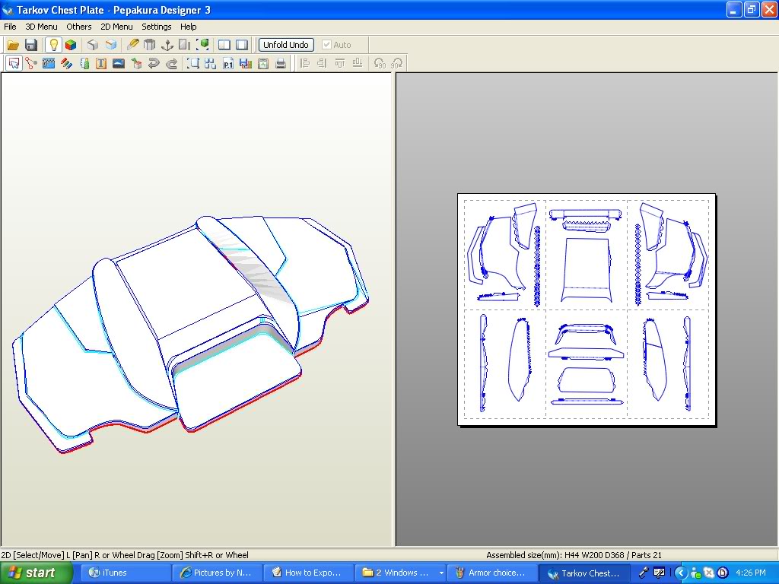Click the align right icon
Viewport: 779px width, 584px height.
[322, 64]
